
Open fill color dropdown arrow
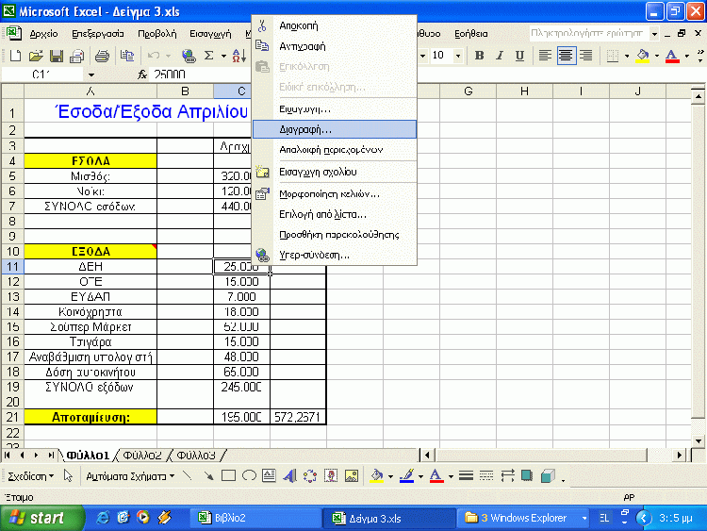pyautogui.click(x=656, y=56)
